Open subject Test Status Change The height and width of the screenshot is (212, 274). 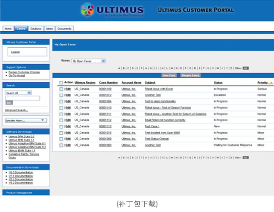point(157,139)
